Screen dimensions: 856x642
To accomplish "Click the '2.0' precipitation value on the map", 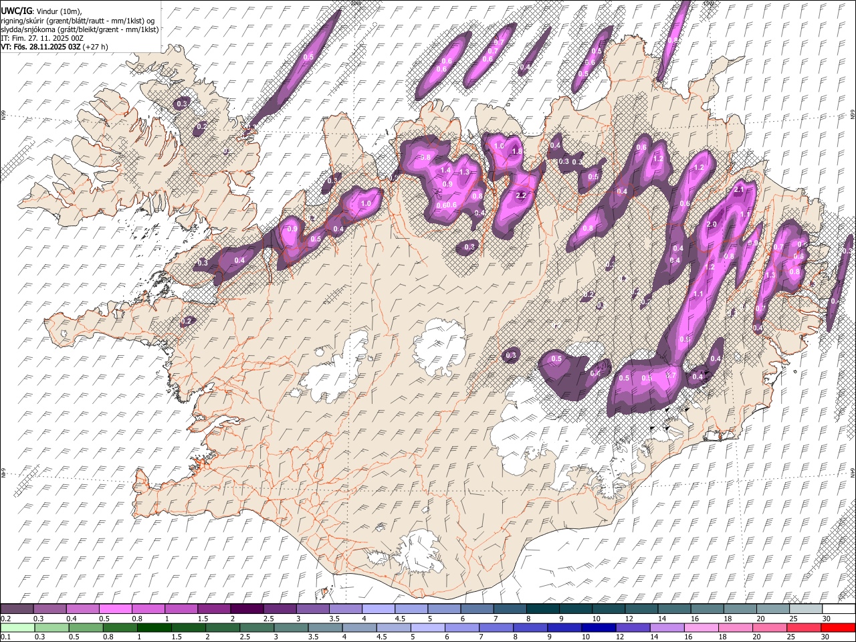I will [712, 225].
